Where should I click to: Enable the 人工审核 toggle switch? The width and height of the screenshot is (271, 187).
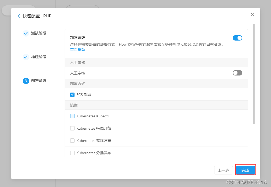tap(237, 73)
